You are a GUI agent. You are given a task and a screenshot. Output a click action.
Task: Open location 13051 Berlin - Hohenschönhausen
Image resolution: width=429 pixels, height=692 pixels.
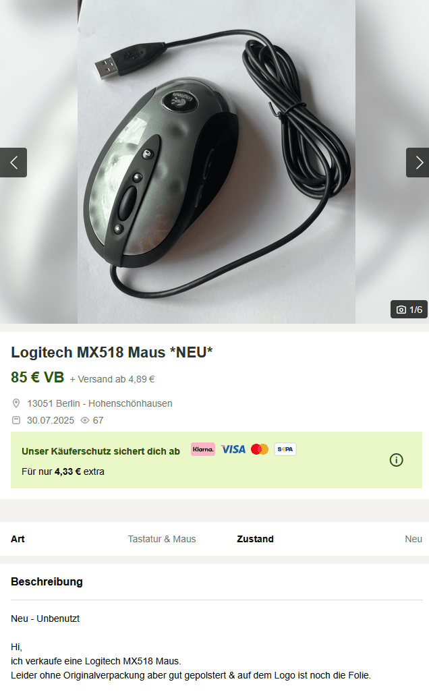click(x=100, y=403)
